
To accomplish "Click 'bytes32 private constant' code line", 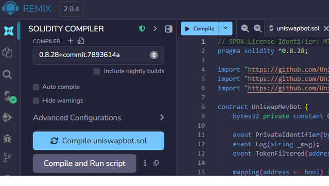I will tap(281, 116).
